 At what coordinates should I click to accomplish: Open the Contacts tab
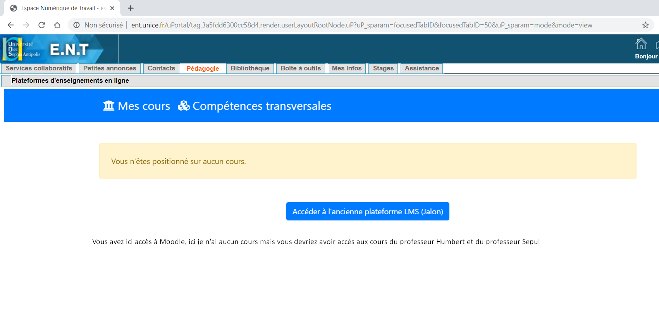(161, 68)
